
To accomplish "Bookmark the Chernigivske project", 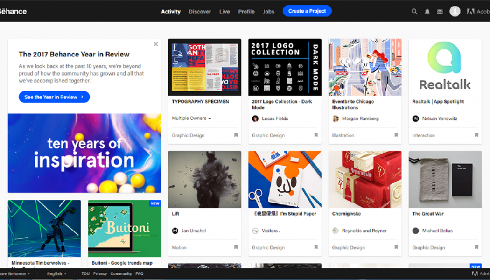I will 396,247.
